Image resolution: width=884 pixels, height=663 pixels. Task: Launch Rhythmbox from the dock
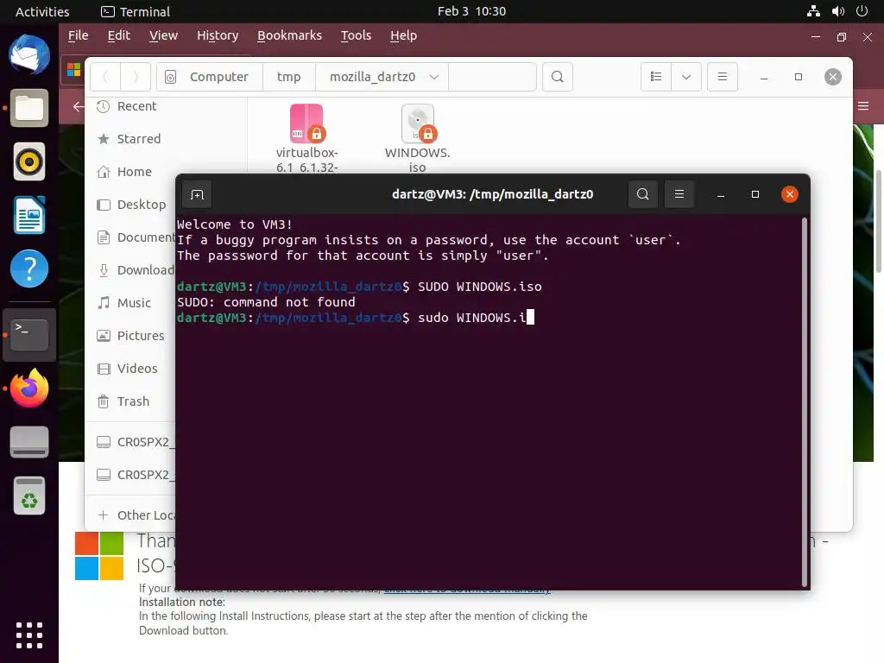pyautogui.click(x=29, y=161)
